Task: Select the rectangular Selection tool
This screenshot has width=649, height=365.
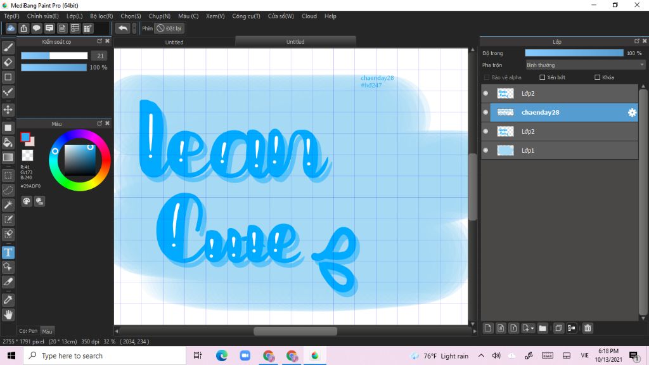Action: tap(8, 176)
